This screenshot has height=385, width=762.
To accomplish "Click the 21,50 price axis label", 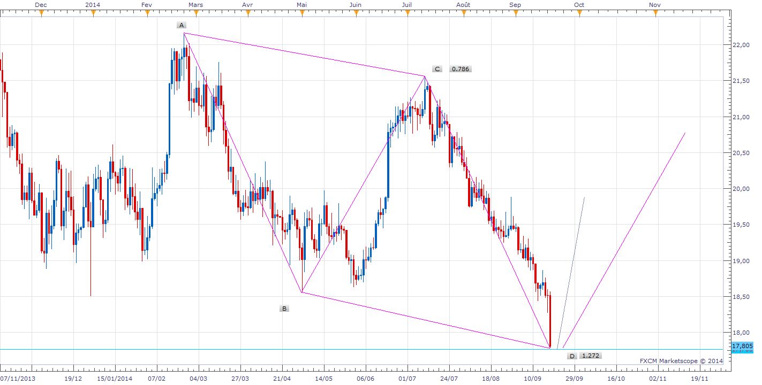I will (741, 81).
